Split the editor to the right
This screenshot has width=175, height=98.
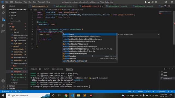pyautogui.click(x=169, y=6)
